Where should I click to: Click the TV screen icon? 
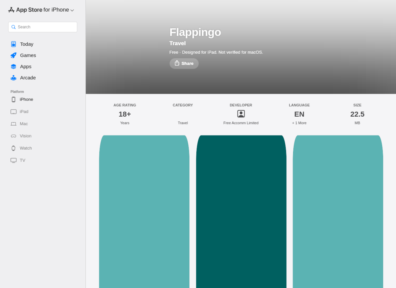coord(13,160)
